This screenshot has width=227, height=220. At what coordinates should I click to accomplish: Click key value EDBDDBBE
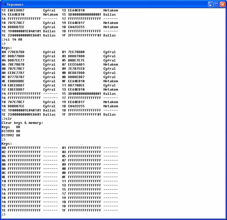click(16, 81)
